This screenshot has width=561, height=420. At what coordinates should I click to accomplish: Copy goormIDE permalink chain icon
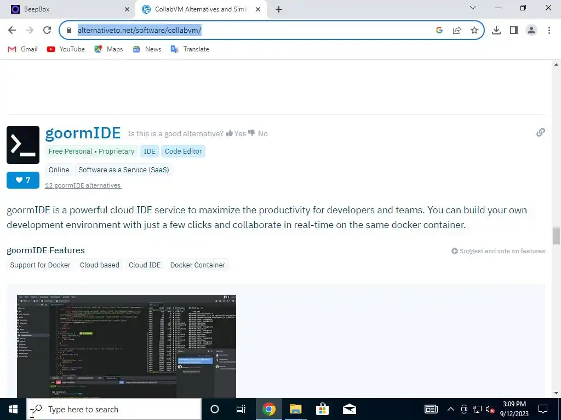tap(541, 132)
